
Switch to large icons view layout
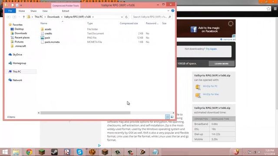[x=172, y=117]
